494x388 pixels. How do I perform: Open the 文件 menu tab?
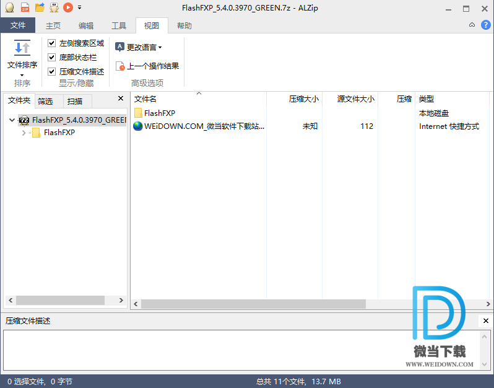click(x=18, y=25)
